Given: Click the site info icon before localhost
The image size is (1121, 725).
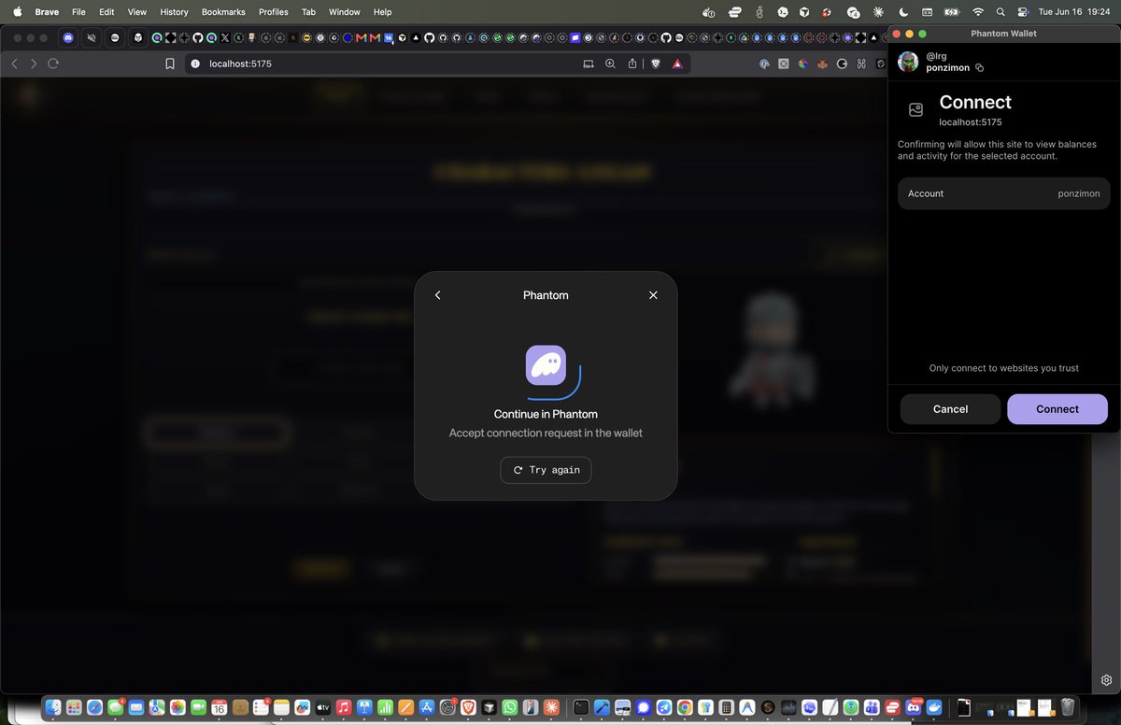Looking at the screenshot, I should [195, 64].
